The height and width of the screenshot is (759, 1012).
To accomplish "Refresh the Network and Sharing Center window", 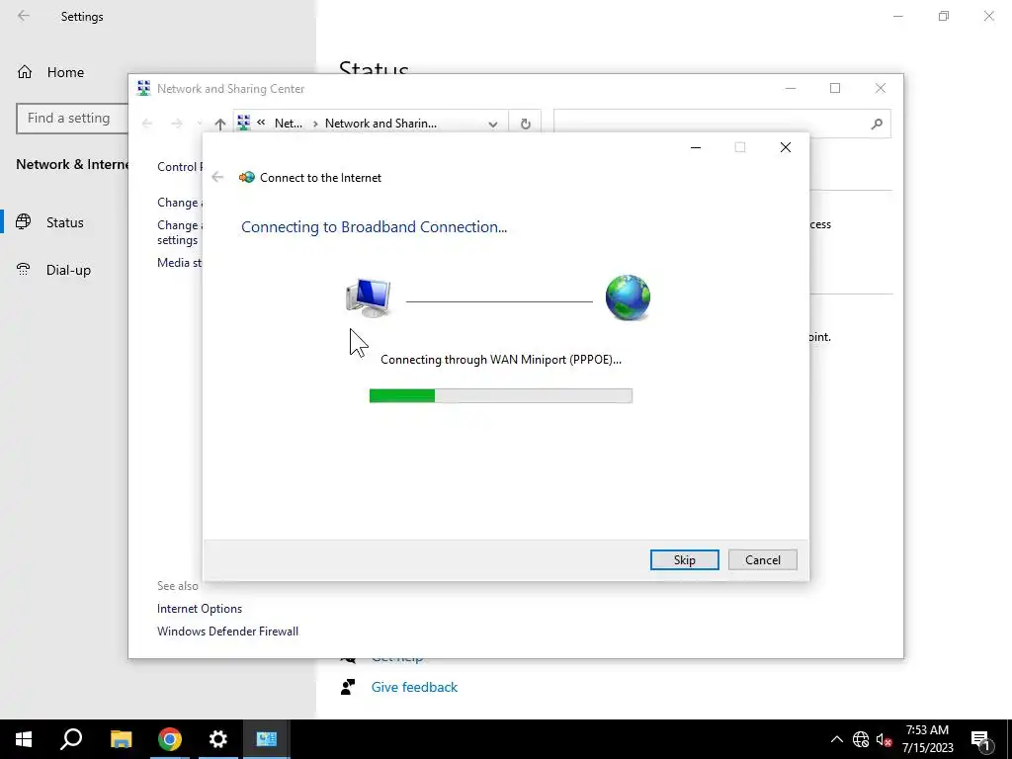I will coord(526,124).
